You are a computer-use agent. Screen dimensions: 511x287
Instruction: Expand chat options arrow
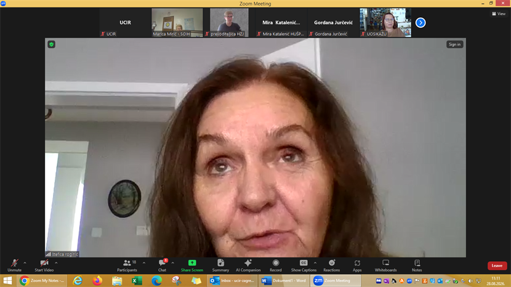[x=173, y=263]
